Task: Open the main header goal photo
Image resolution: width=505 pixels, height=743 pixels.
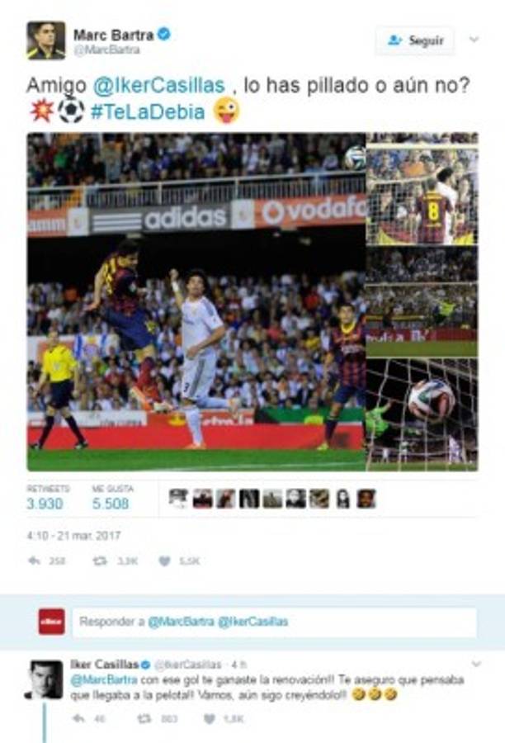Action: [x=196, y=302]
